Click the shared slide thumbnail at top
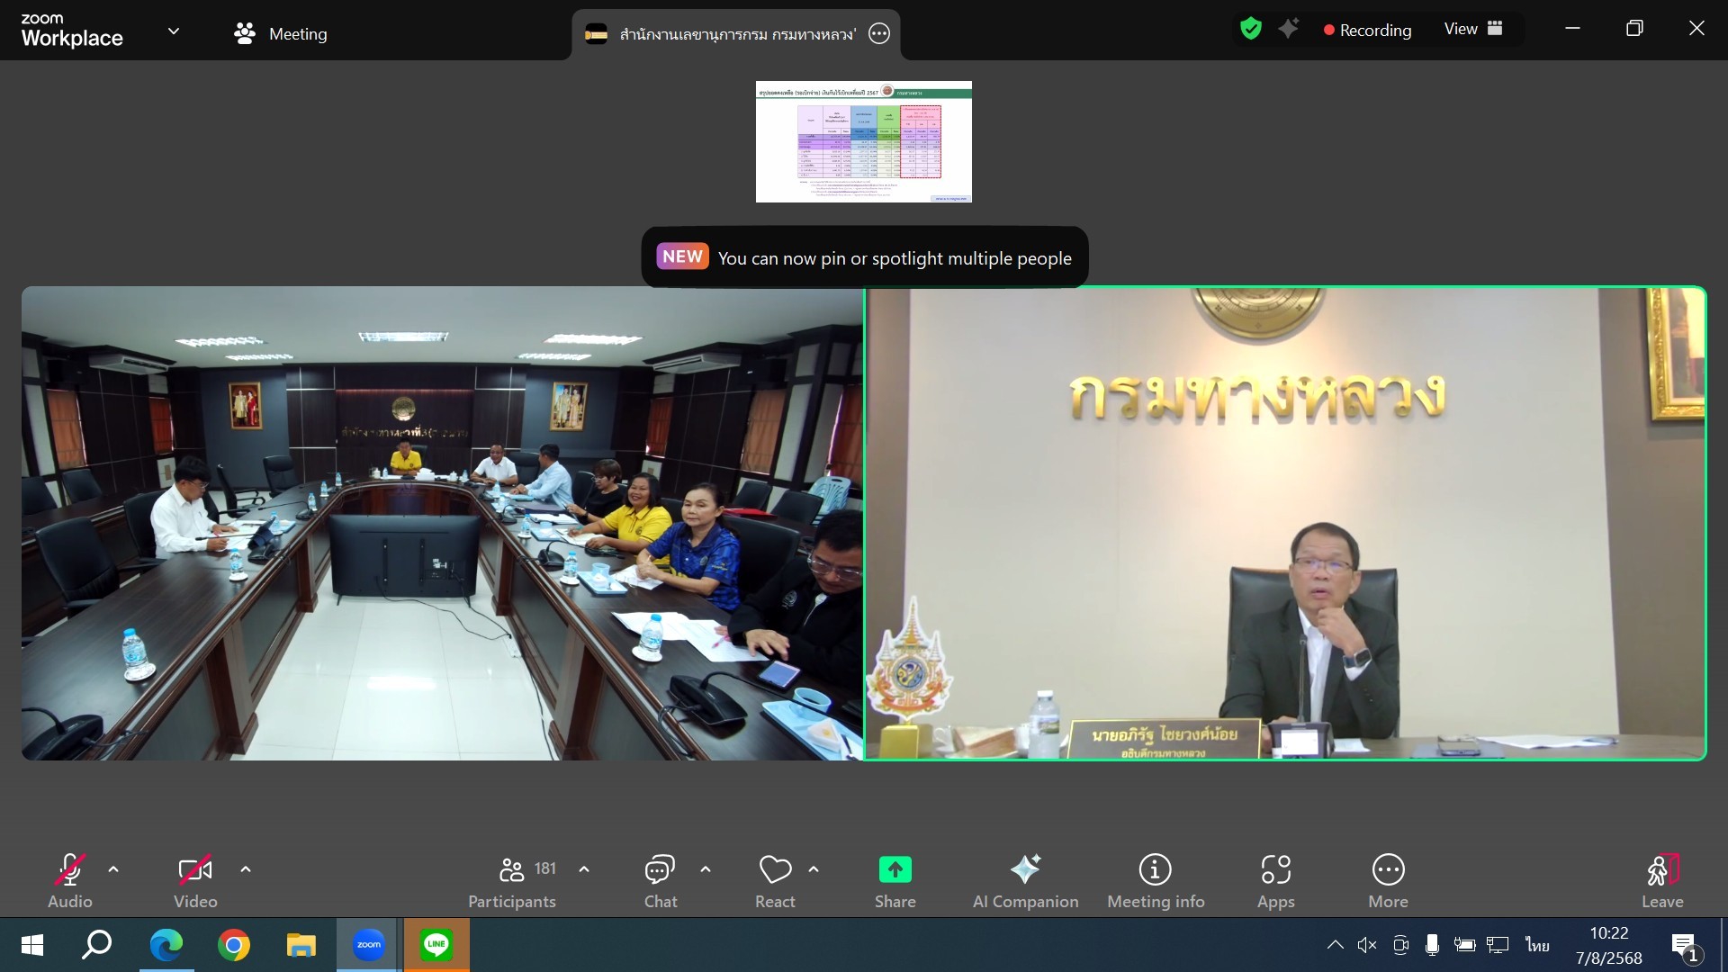This screenshot has width=1728, height=972. tap(863, 141)
